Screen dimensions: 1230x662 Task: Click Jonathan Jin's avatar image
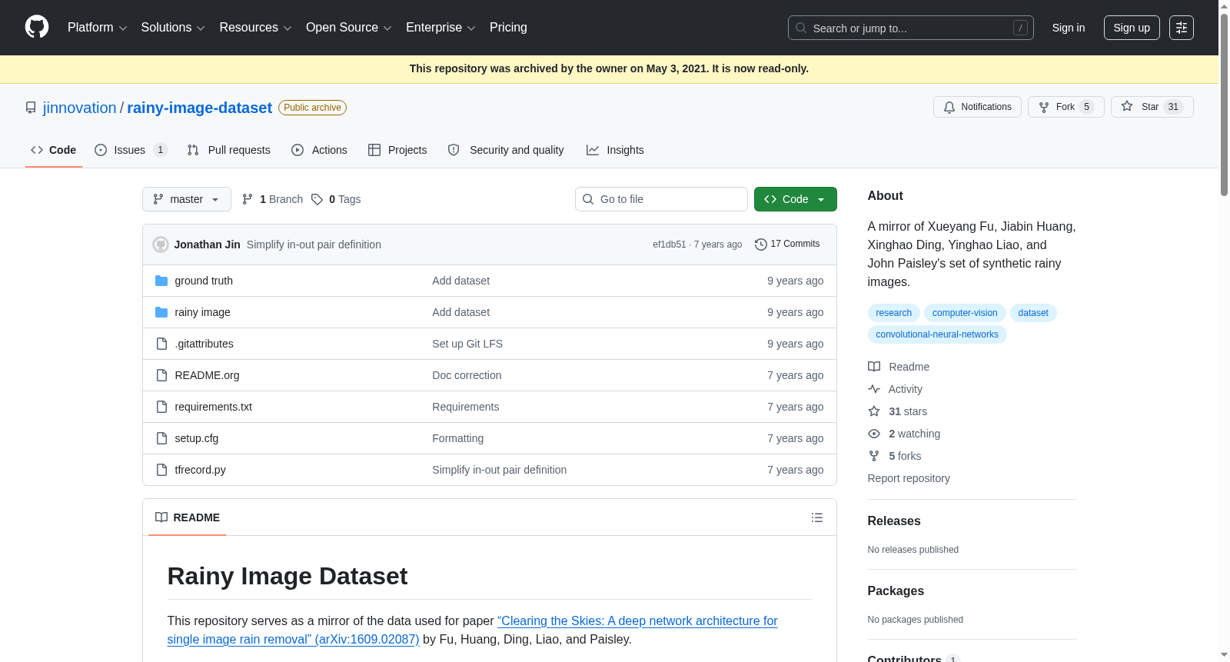point(161,245)
